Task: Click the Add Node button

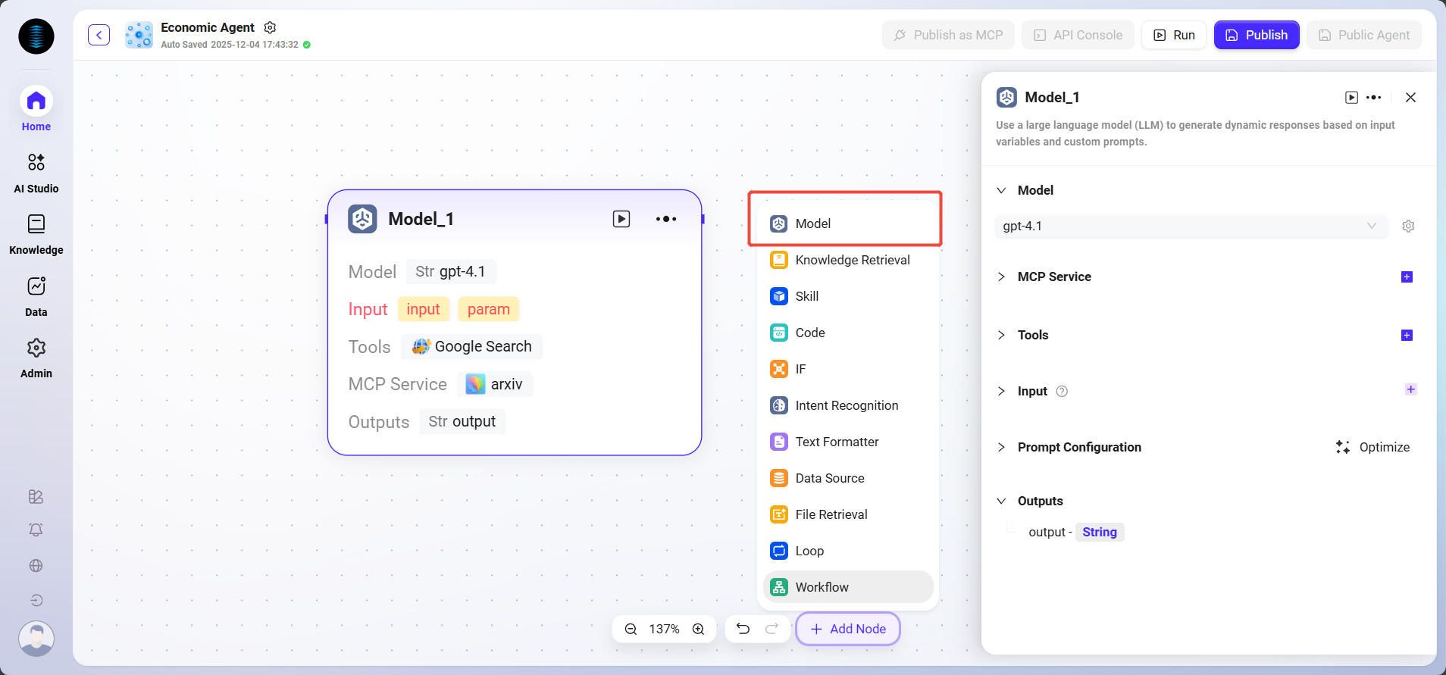Action: pyautogui.click(x=847, y=629)
